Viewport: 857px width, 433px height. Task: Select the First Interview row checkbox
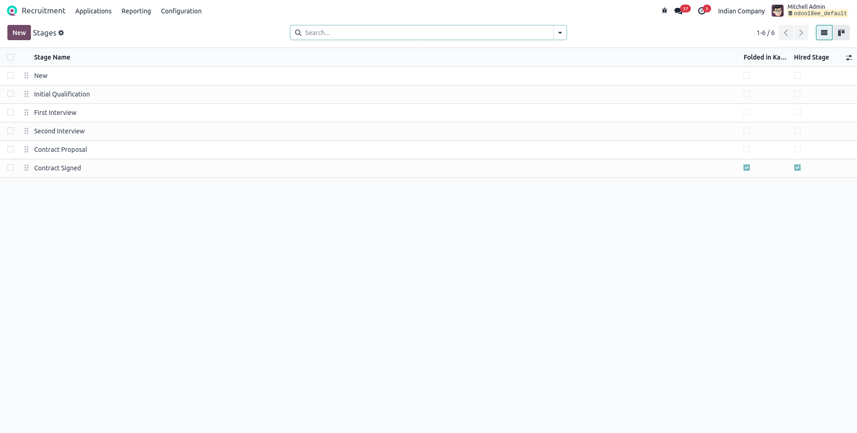pyautogui.click(x=11, y=112)
